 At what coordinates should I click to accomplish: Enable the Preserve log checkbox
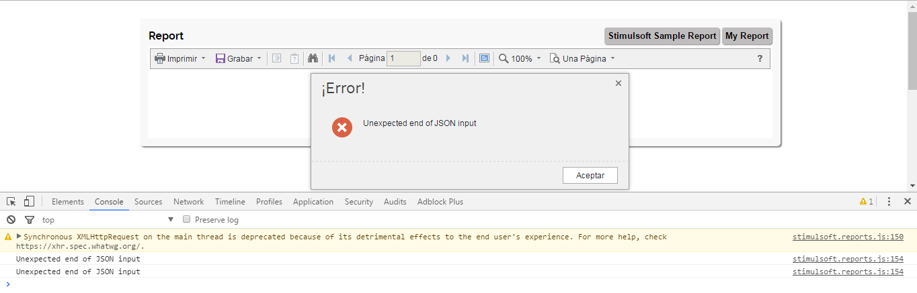point(188,219)
